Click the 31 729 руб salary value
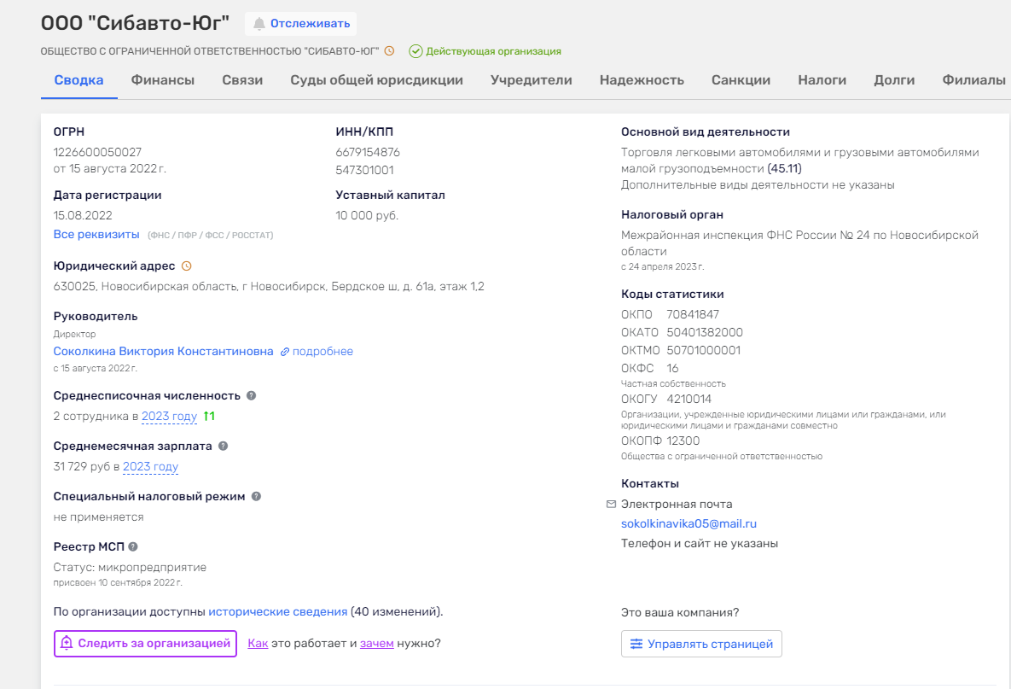Screen dimensions: 1011x689 click(x=82, y=466)
